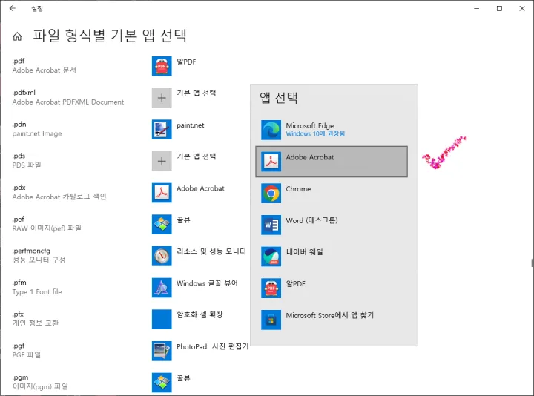
Task: Go back with the arrow button
Action: point(13,8)
